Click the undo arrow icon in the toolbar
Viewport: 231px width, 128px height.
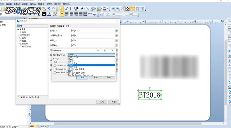[49, 9]
